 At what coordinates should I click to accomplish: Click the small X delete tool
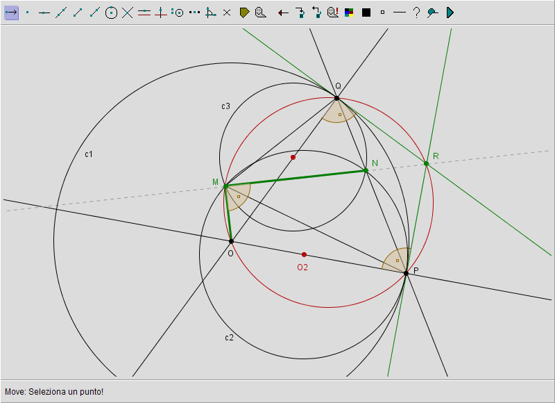[x=227, y=13]
